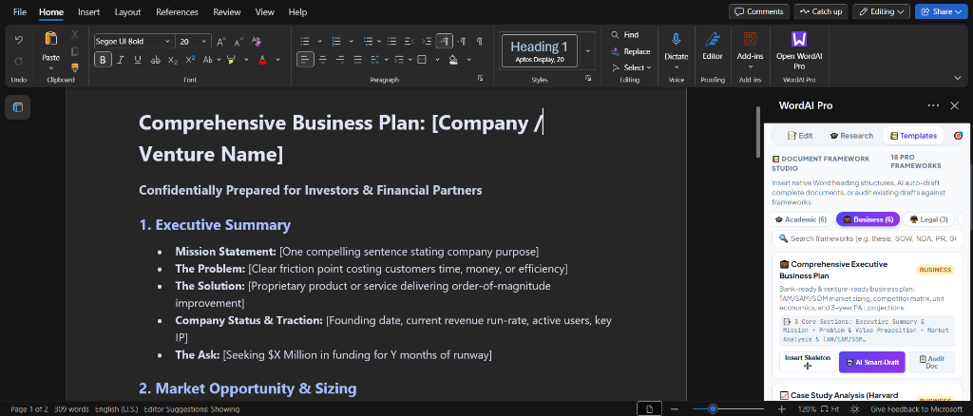Click the Numbering list icon

pyautogui.click(x=335, y=42)
